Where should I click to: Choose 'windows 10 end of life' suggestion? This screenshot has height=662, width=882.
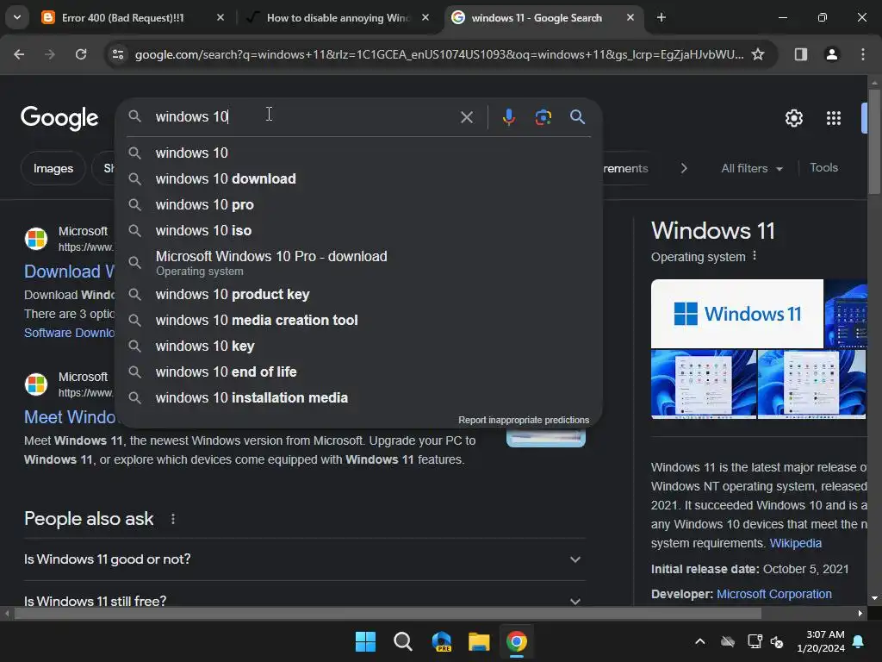(358, 372)
